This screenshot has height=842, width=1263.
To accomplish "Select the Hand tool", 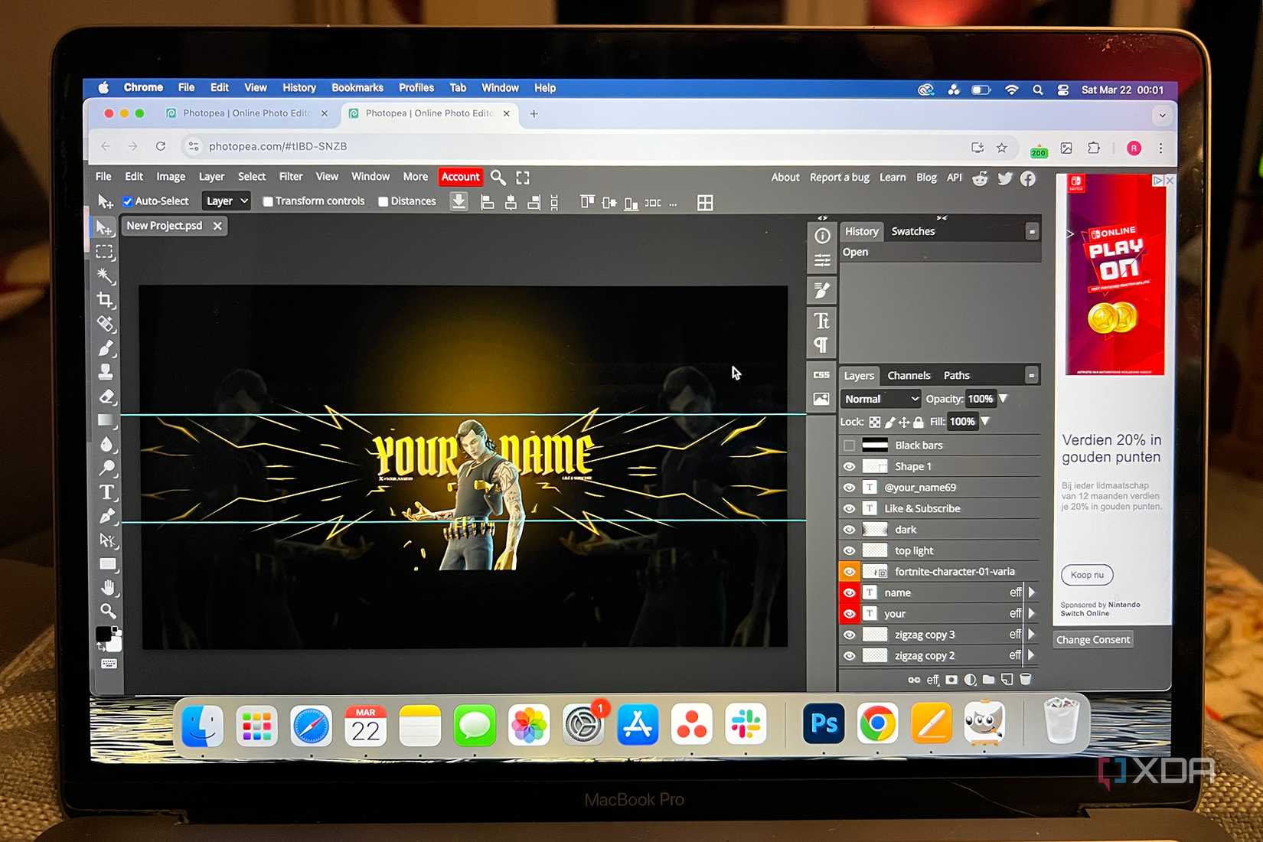I will point(109,588).
